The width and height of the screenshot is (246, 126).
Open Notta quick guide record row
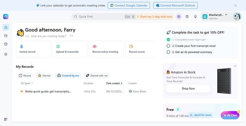pyautogui.click(x=83, y=91)
